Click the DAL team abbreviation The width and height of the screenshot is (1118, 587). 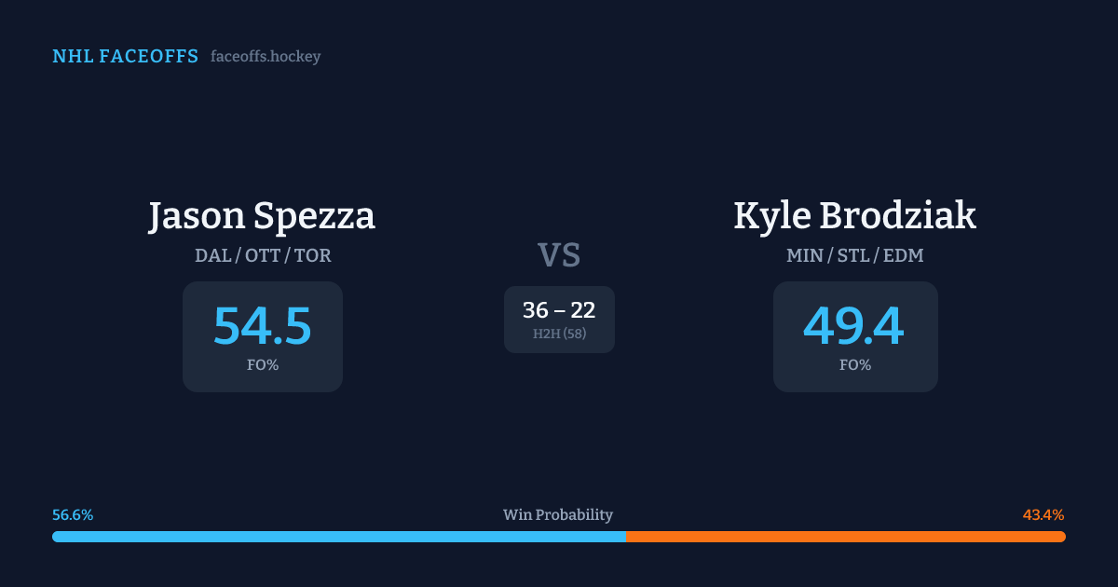click(x=213, y=255)
